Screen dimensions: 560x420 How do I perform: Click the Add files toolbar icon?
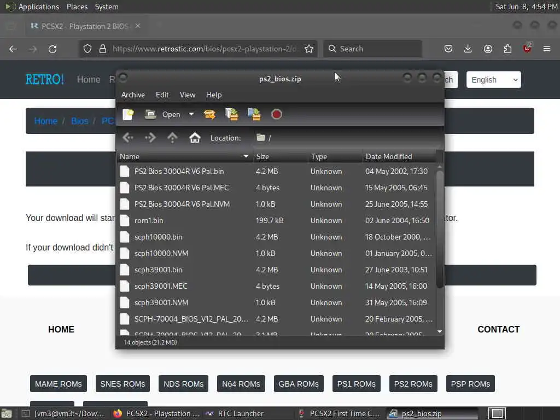[x=232, y=114]
